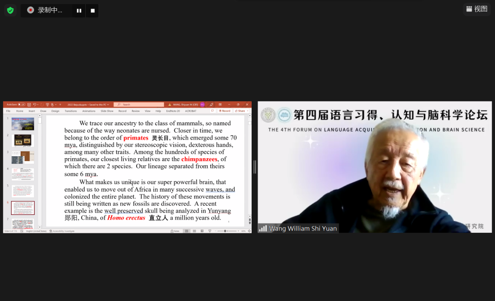Stop the meeting recording
This screenshot has width=495, height=301.
[x=93, y=11]
